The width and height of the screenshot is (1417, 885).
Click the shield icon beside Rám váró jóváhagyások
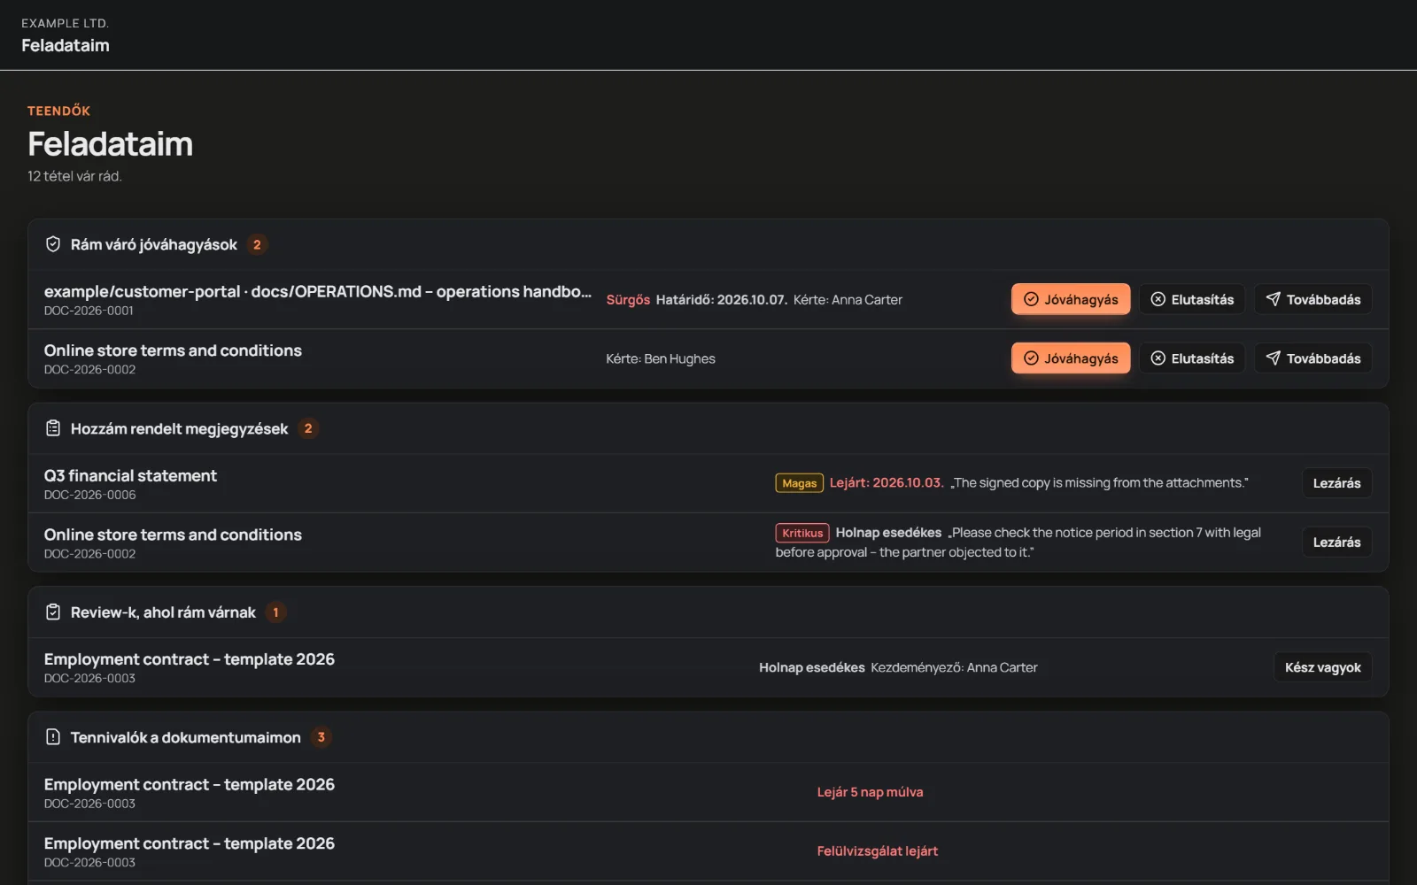(x=53, y=244)
